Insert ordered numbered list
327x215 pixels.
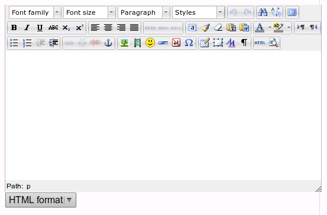(27, 43)
